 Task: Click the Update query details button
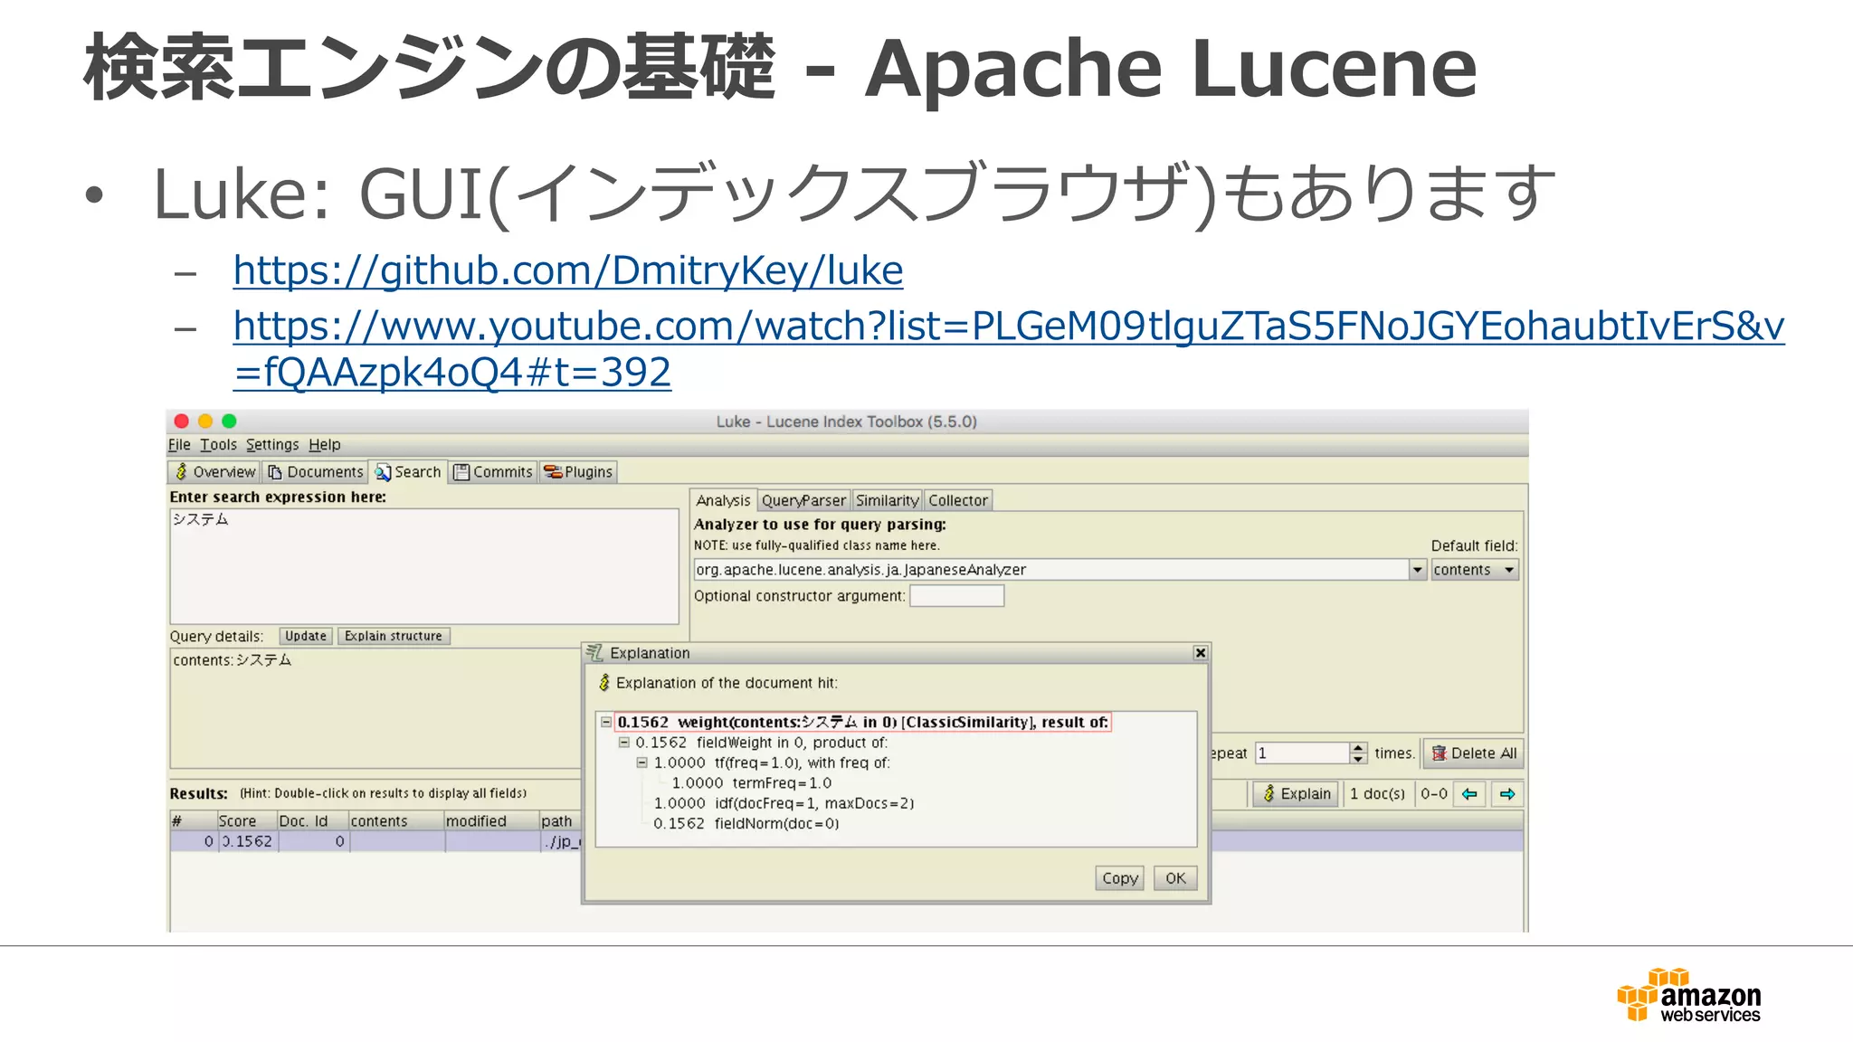(306, 636)
